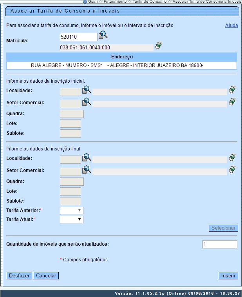The image size is (242, 297).
Task: Click the Matrícula search magnifier icon
Action: click(103, 36)
